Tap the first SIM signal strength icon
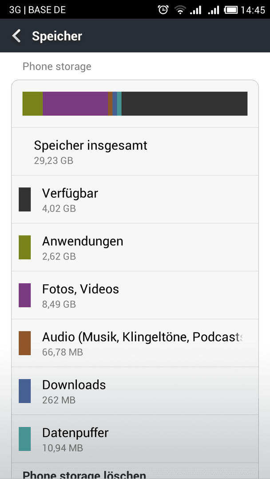Image resolution: width=270 pixels, height=479 pixels. point(196,10)
